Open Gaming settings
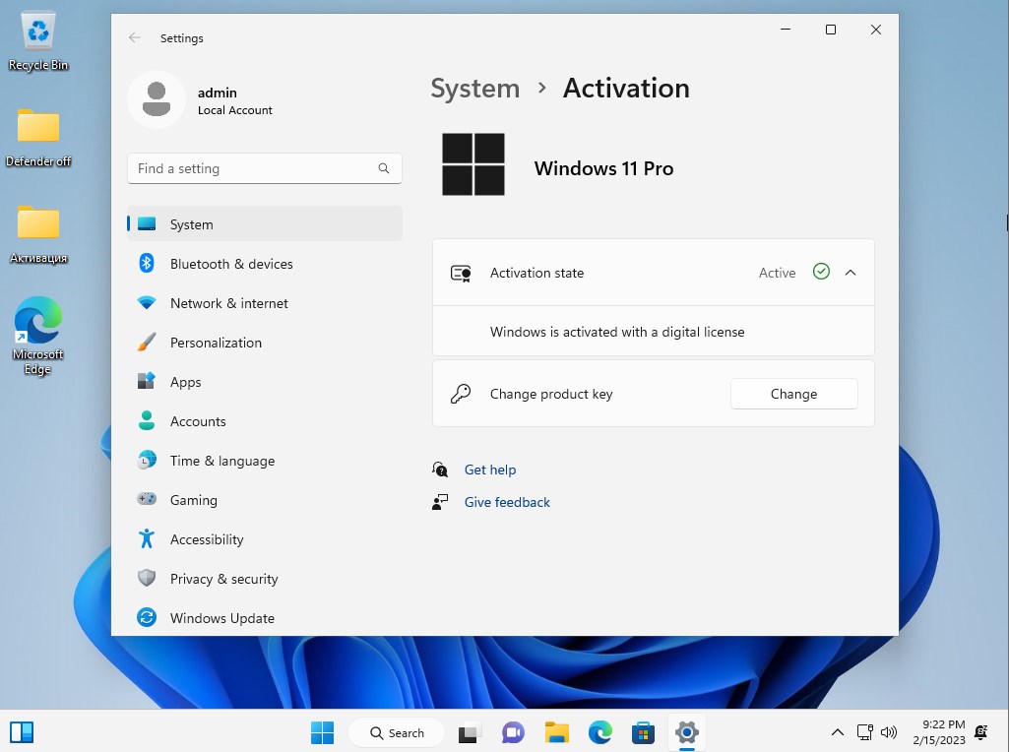Screen dimensions: 1009x752 click(x=193, y=500)
